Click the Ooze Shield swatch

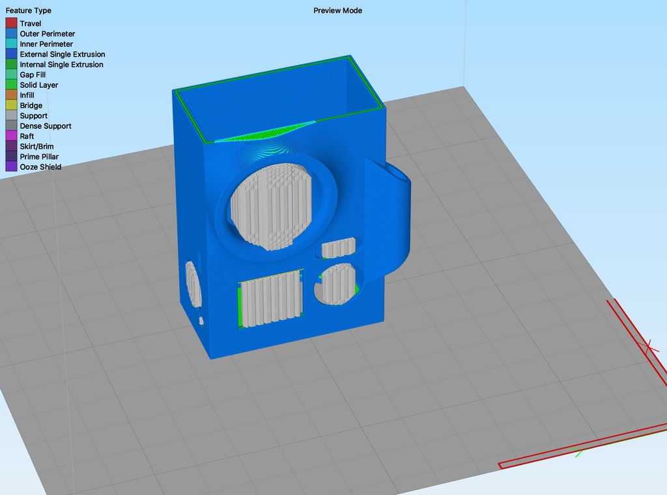tap(11, 166)
